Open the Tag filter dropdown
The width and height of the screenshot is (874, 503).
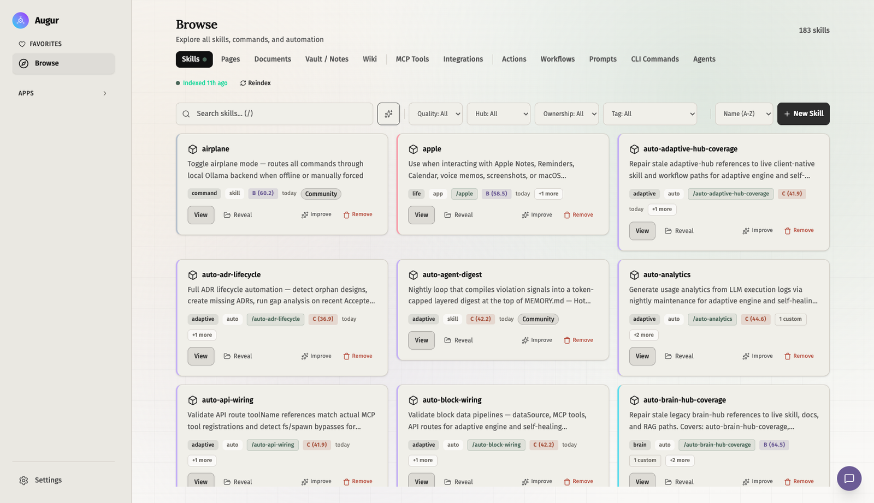click(x=650, y=113)
